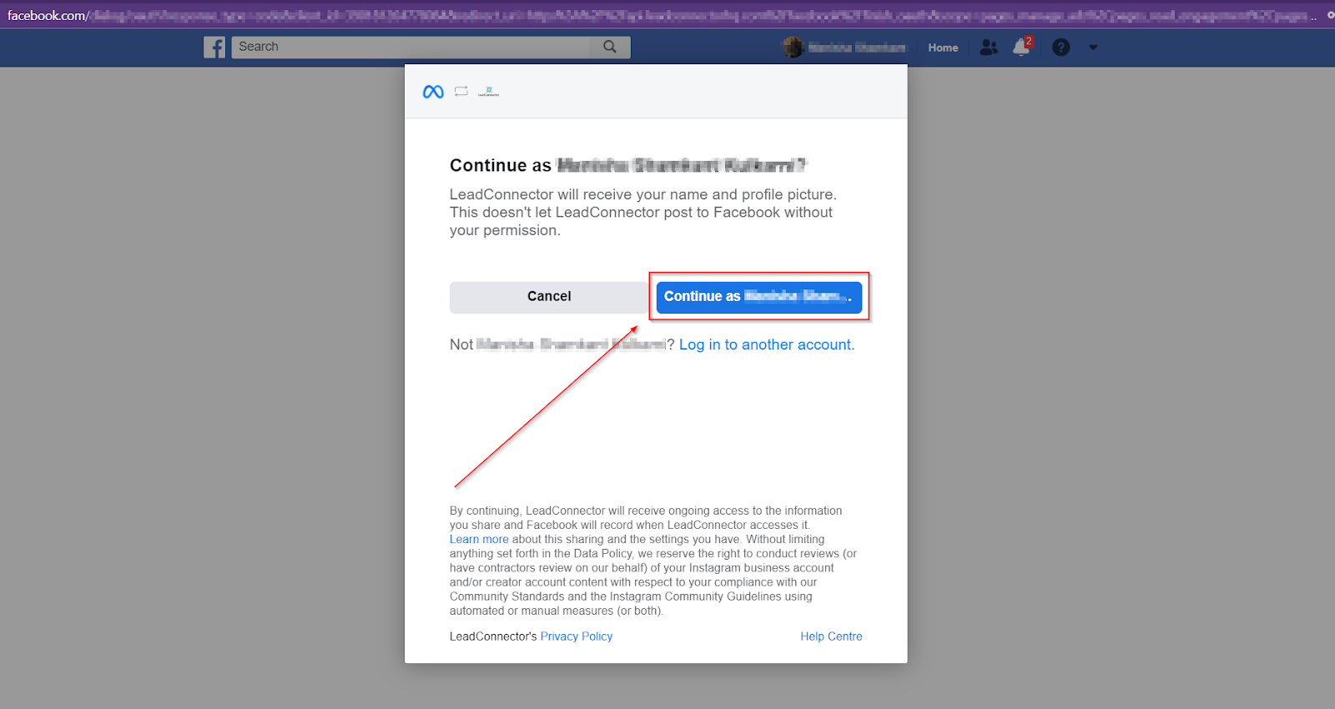Open the Help Centre link

[x=831, y=636]
